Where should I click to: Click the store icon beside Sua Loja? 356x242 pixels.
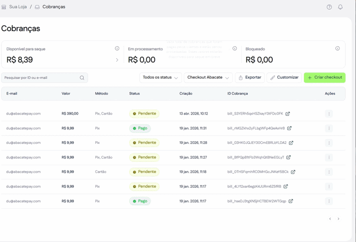coord(4,7)
